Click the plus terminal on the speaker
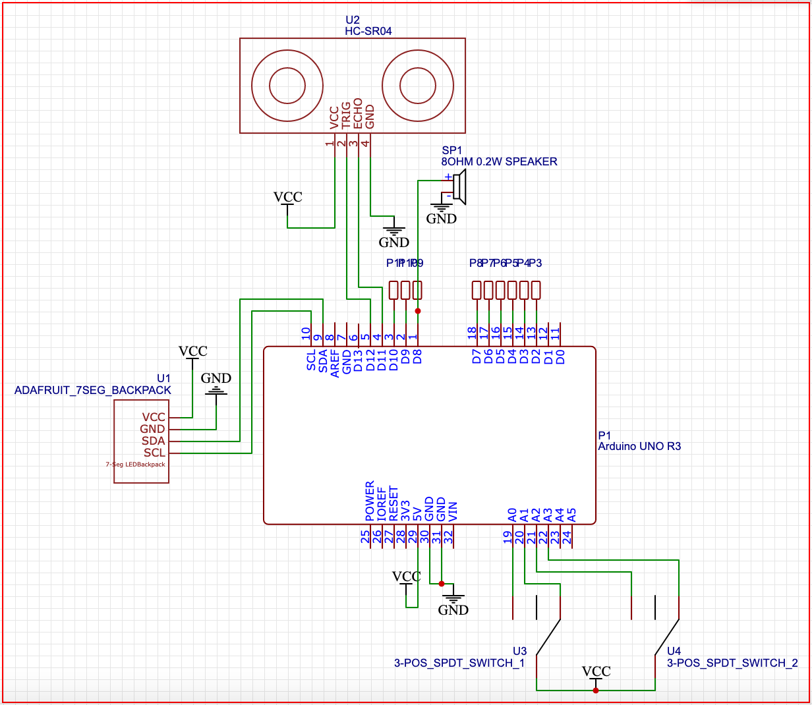The image size is (812, 705). [x=449, y=176]
